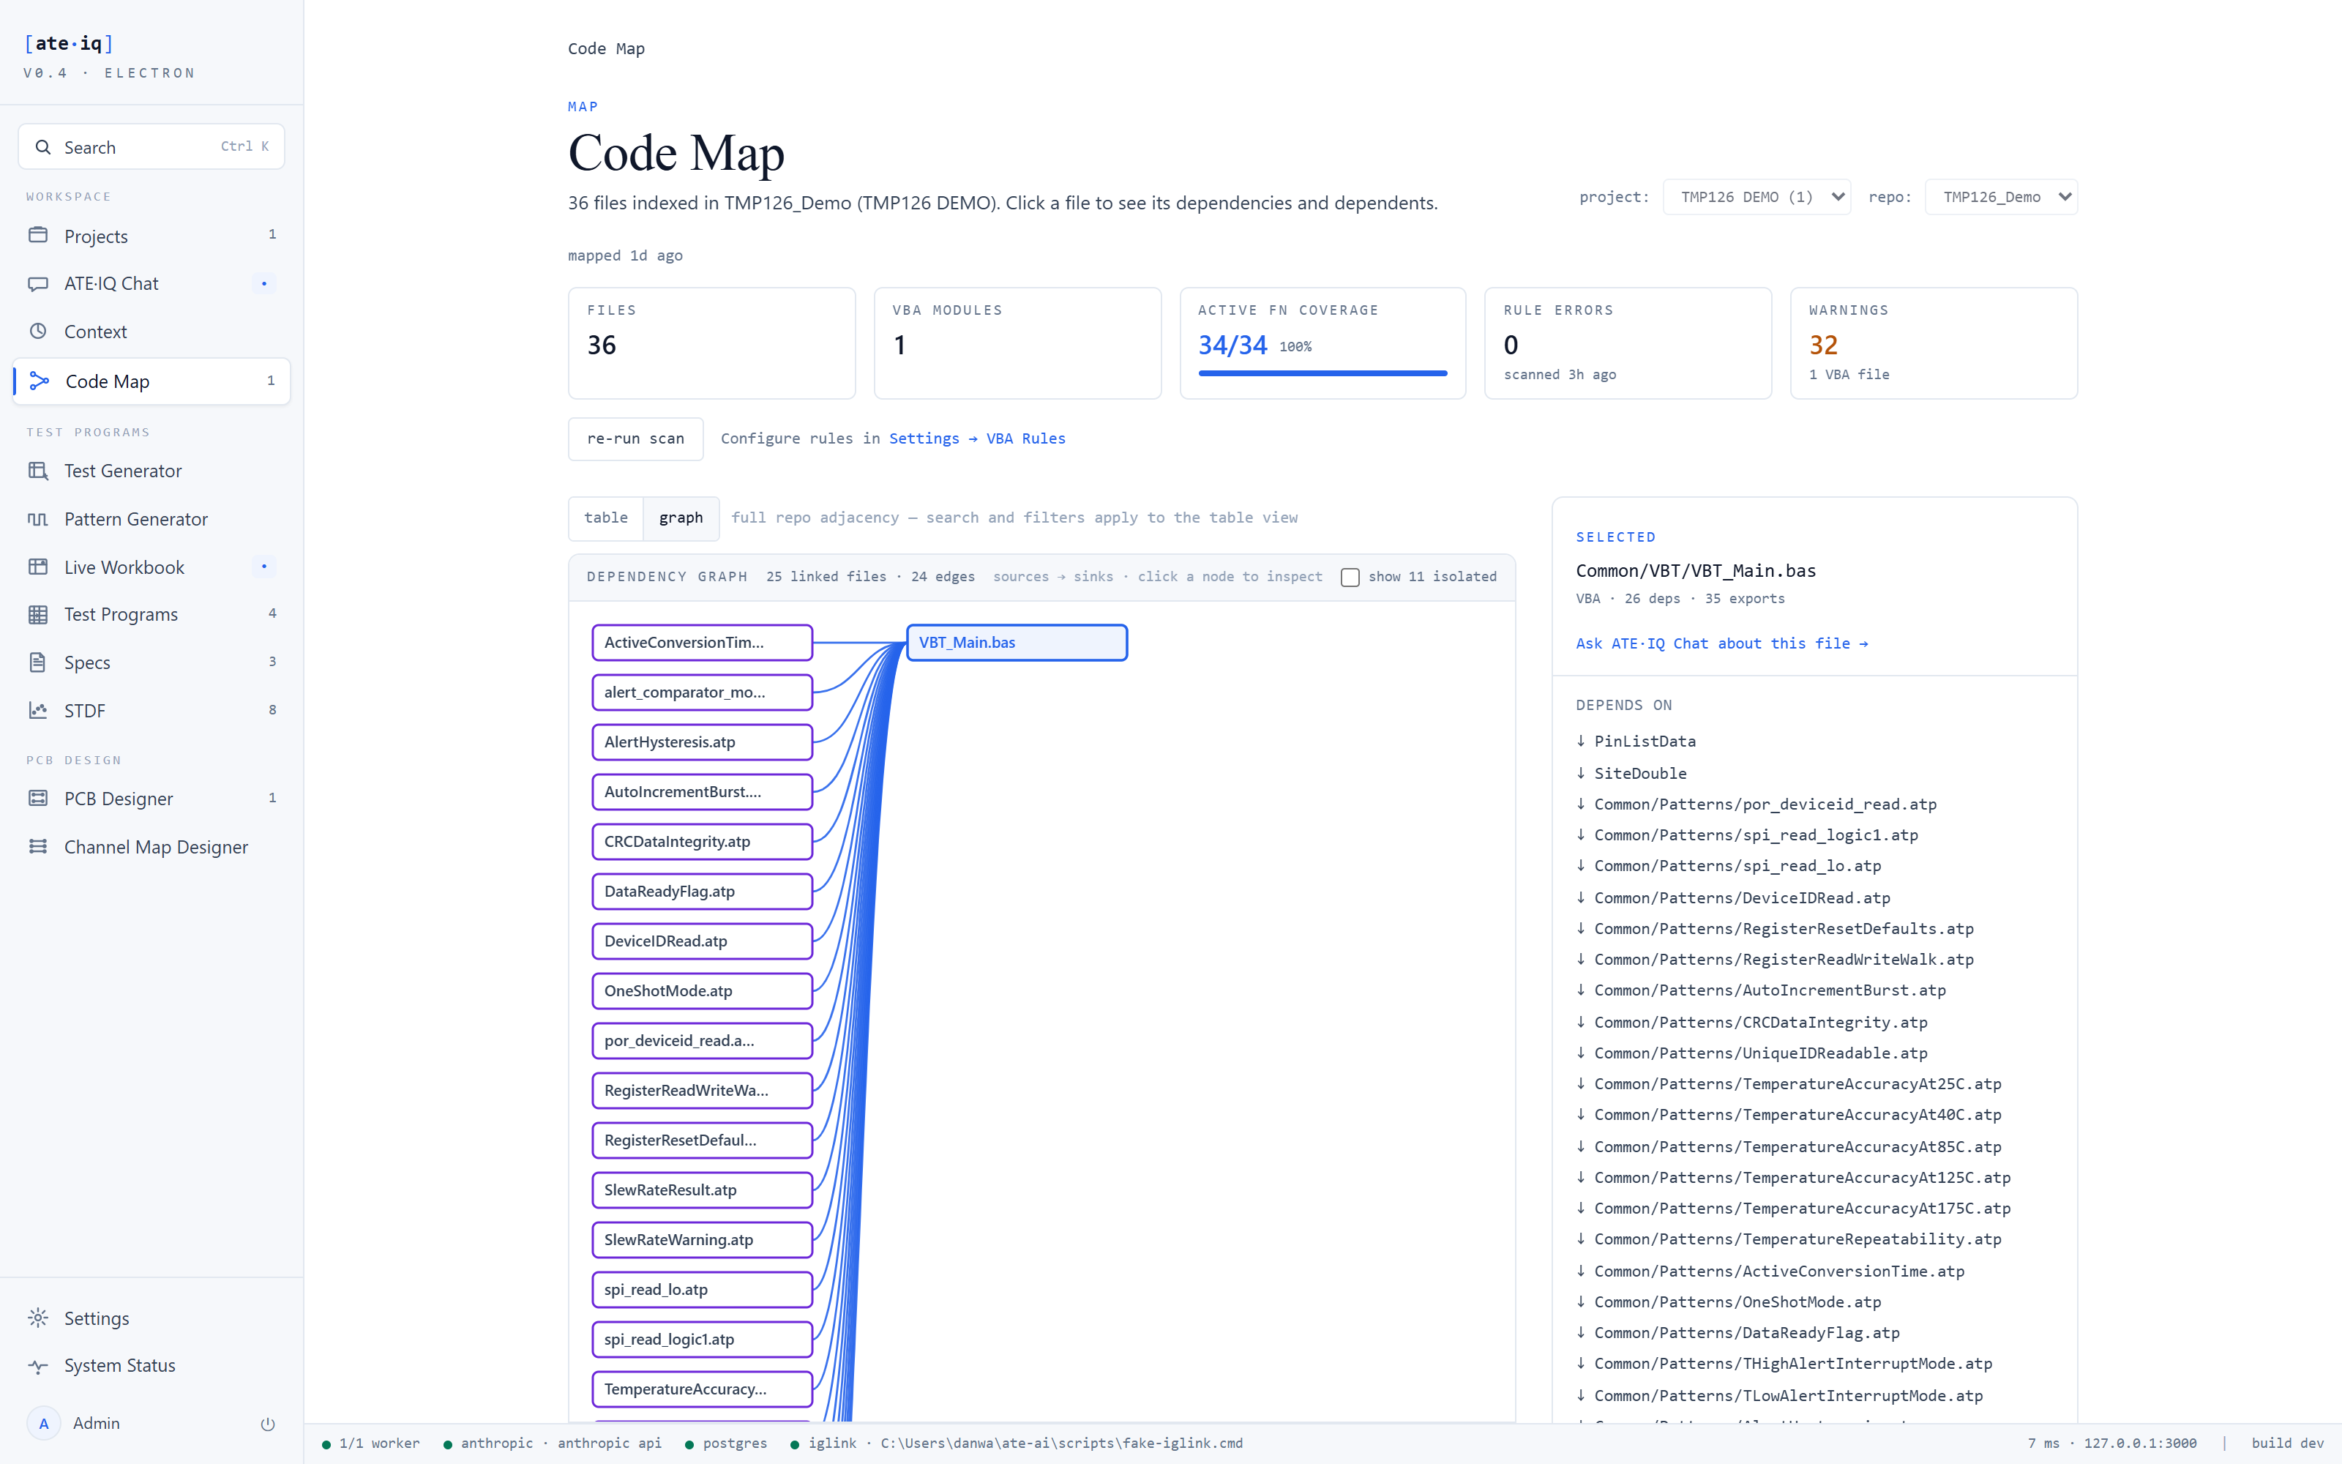Click the Pattern Generator waveform icon
Viewport: 2342px width, 1464px height.
(38, 519)
